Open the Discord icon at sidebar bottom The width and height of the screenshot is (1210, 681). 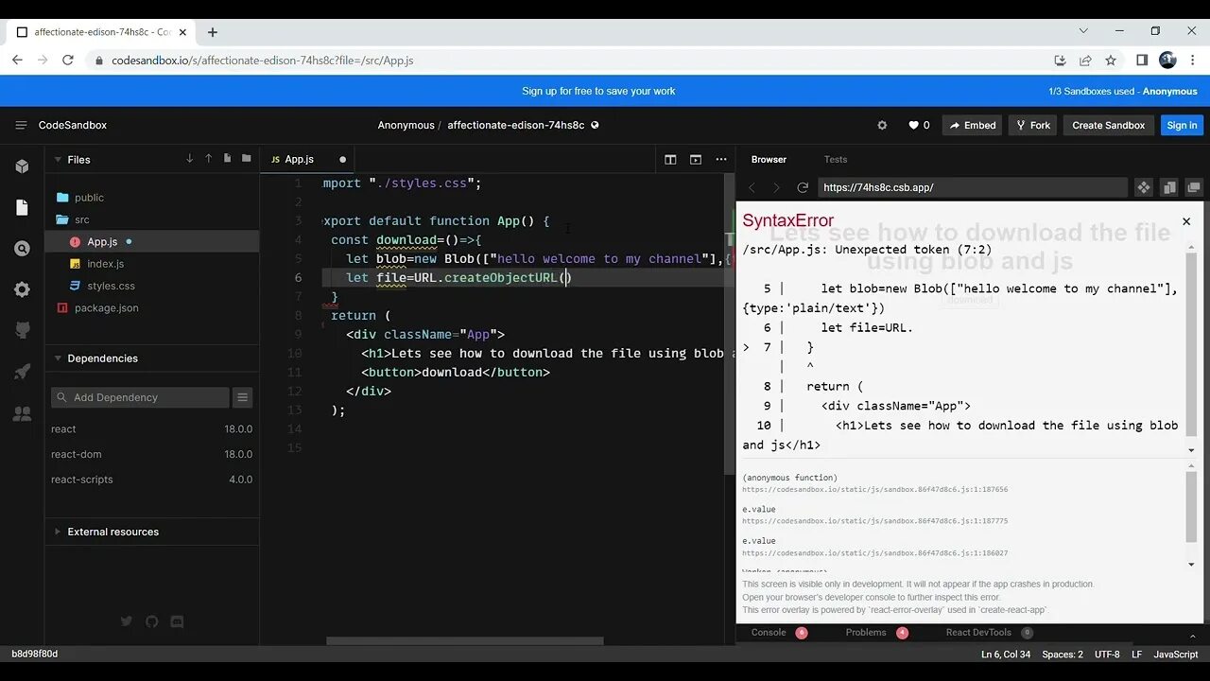(177, 621)
